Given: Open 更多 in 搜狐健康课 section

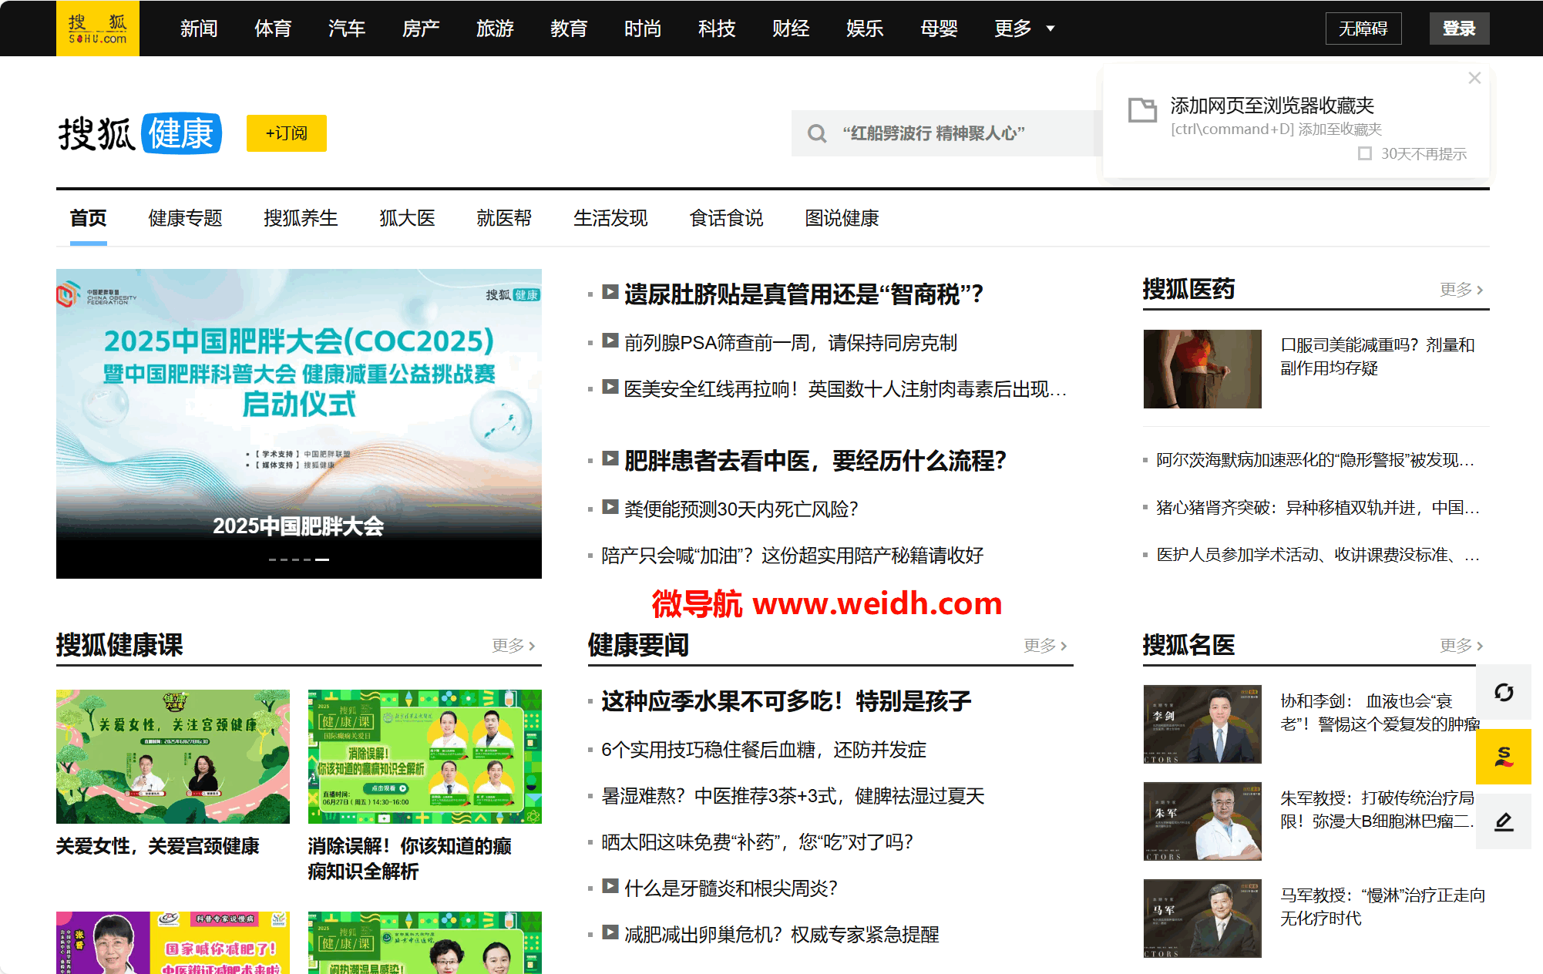Looking at the screenshot, I should click(x=513, y=645).
